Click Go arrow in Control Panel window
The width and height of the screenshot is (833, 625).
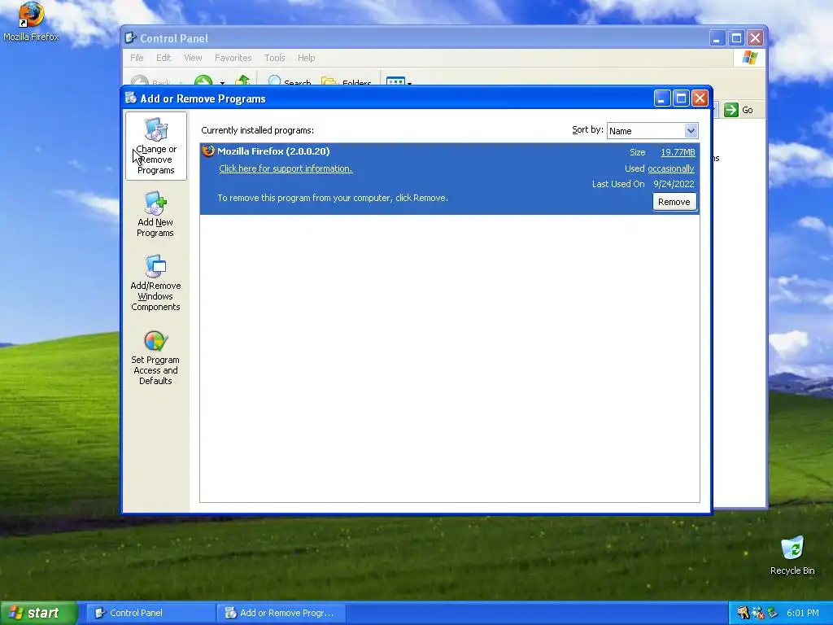(x=731, y=110)
